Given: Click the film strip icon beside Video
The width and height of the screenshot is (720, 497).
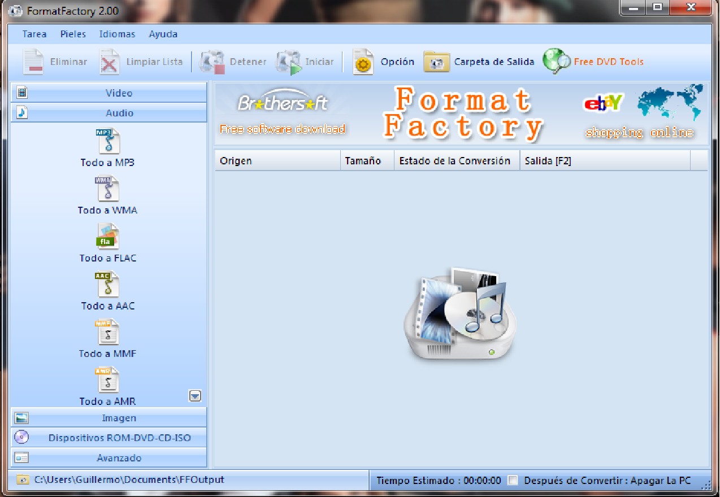Looking at the screenshot, I should tap(22, 93).
